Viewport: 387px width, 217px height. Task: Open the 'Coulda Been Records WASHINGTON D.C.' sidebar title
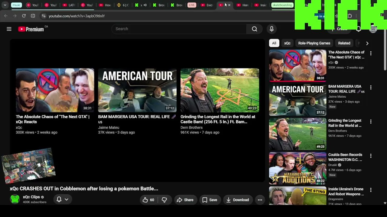click(x=345, y=157)
